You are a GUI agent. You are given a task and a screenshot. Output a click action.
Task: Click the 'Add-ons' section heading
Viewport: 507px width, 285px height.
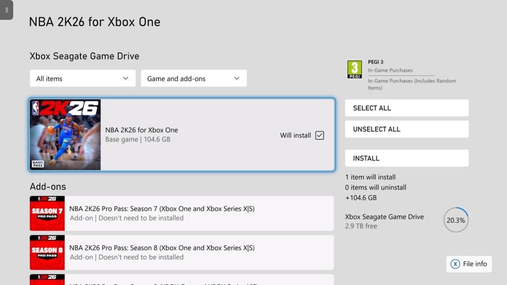coord(48,186)
